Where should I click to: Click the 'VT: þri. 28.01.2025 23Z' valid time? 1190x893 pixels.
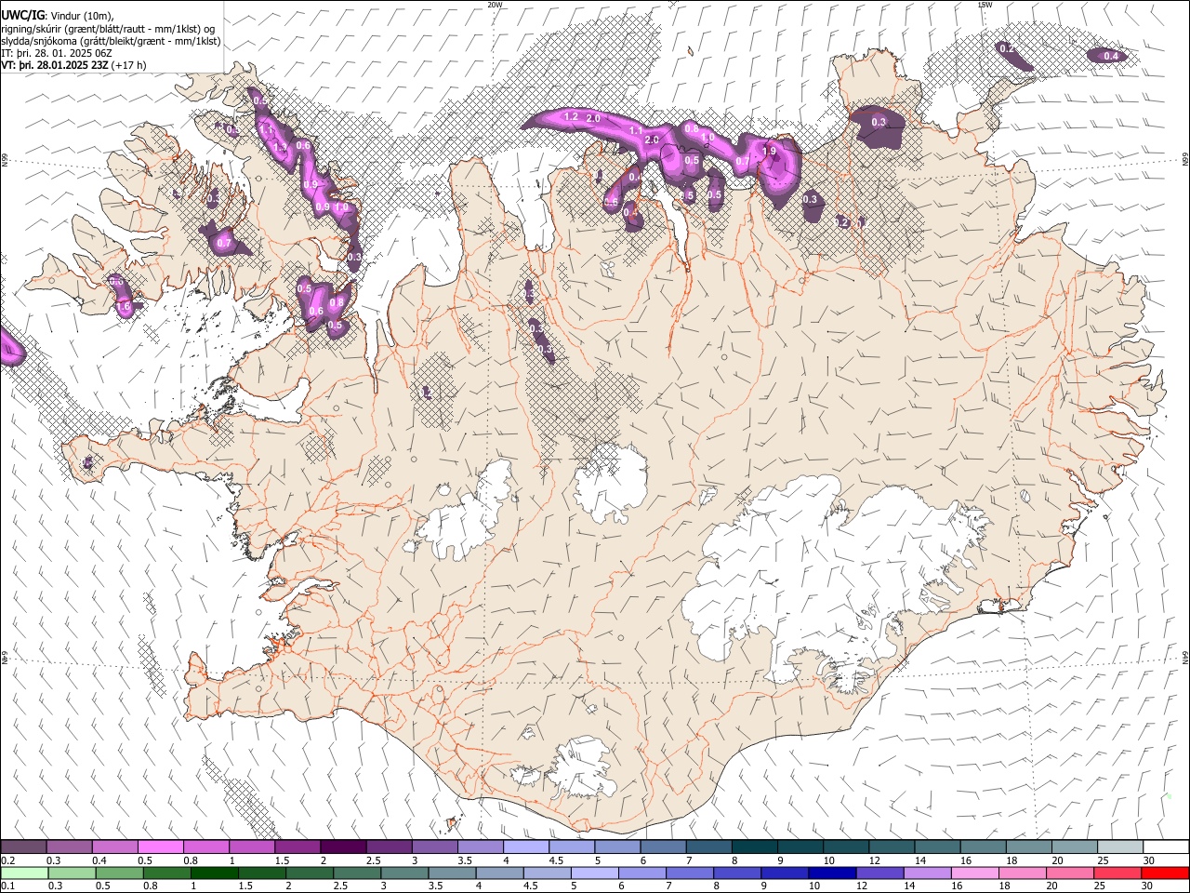(x=55, y=66)
